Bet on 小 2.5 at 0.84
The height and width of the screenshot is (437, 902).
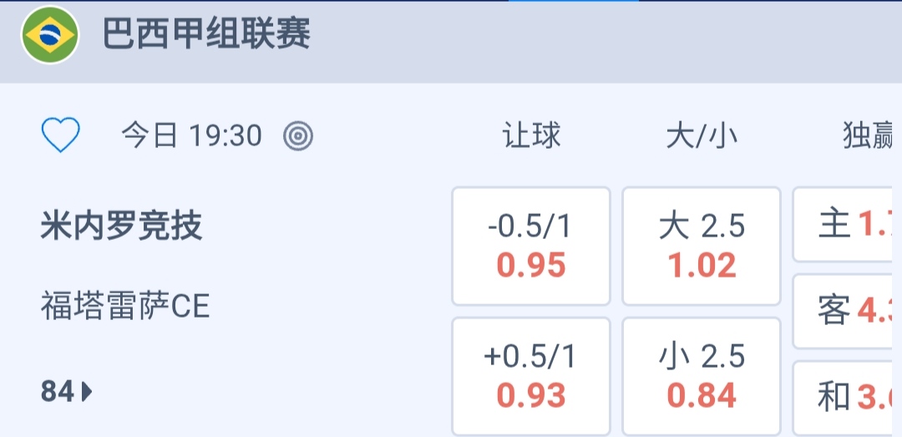pyautogui.click(x=702, y=376)
